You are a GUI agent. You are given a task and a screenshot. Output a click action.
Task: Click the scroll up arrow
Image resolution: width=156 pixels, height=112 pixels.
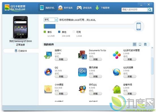click(x=152, y=48)
